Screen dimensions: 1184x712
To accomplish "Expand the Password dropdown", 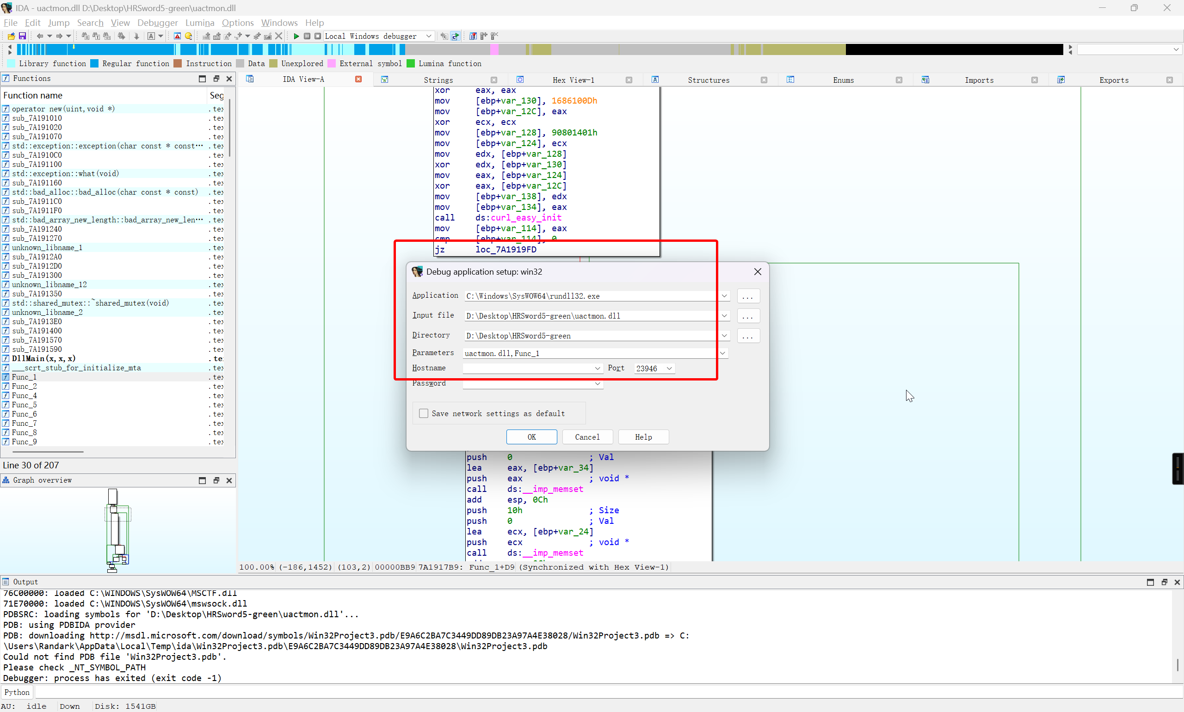I will click(598, 383).
